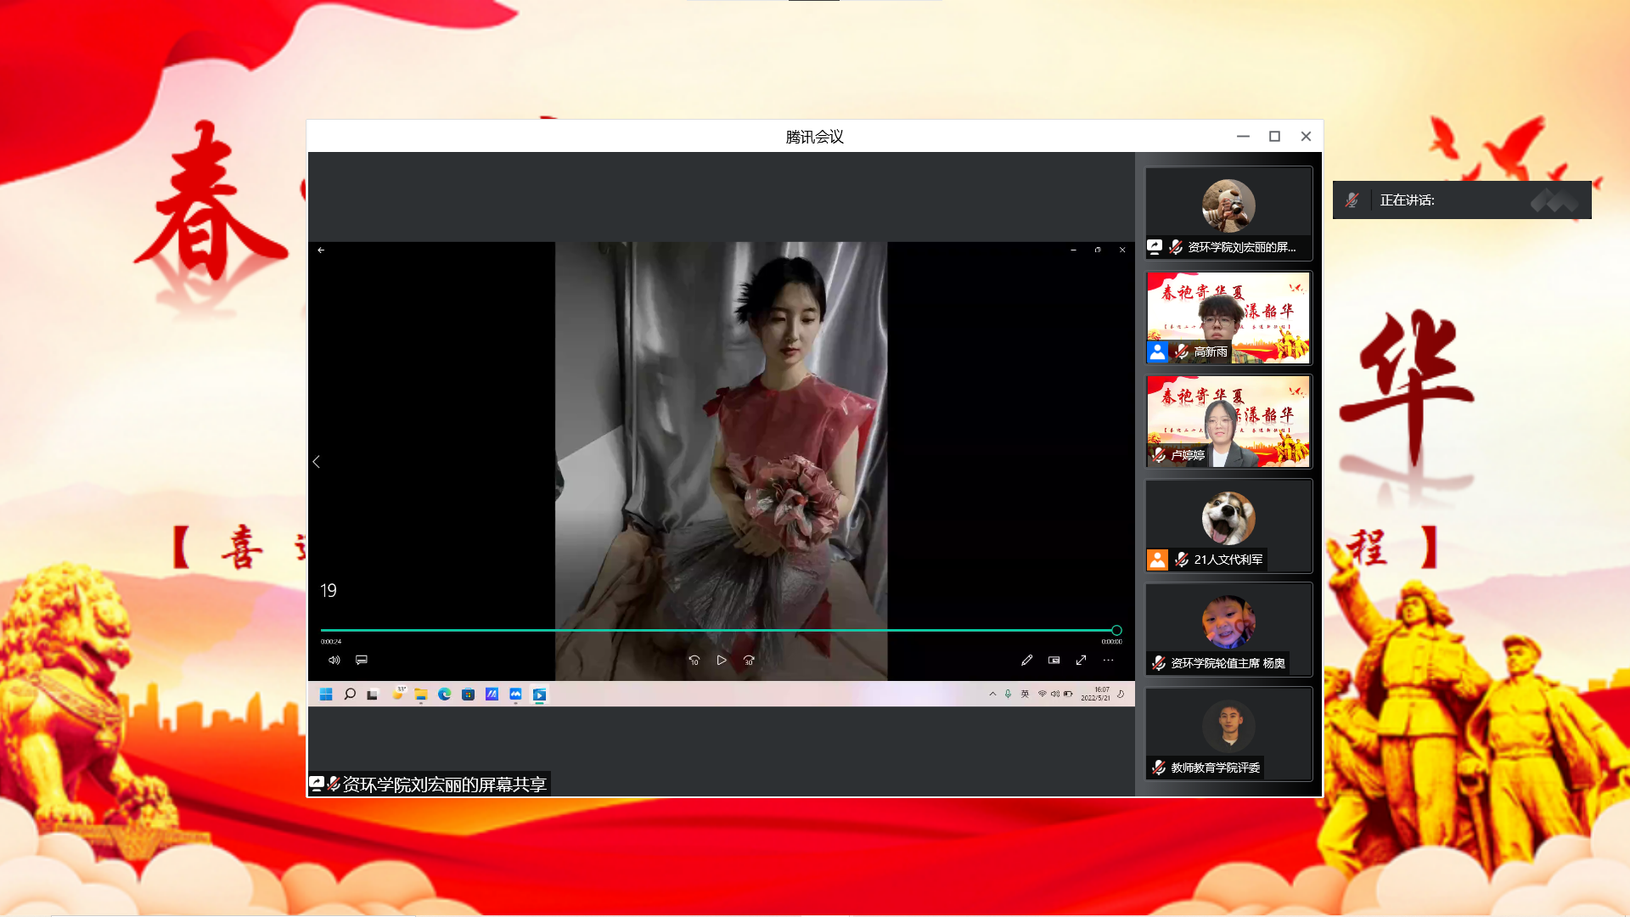Click the pencil edit icon in player
Screen dimensions: 1630x917
pos(1026,660)
